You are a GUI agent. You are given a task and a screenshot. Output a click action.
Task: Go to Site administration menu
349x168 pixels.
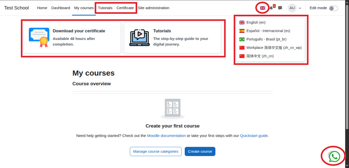coord(153,8)
